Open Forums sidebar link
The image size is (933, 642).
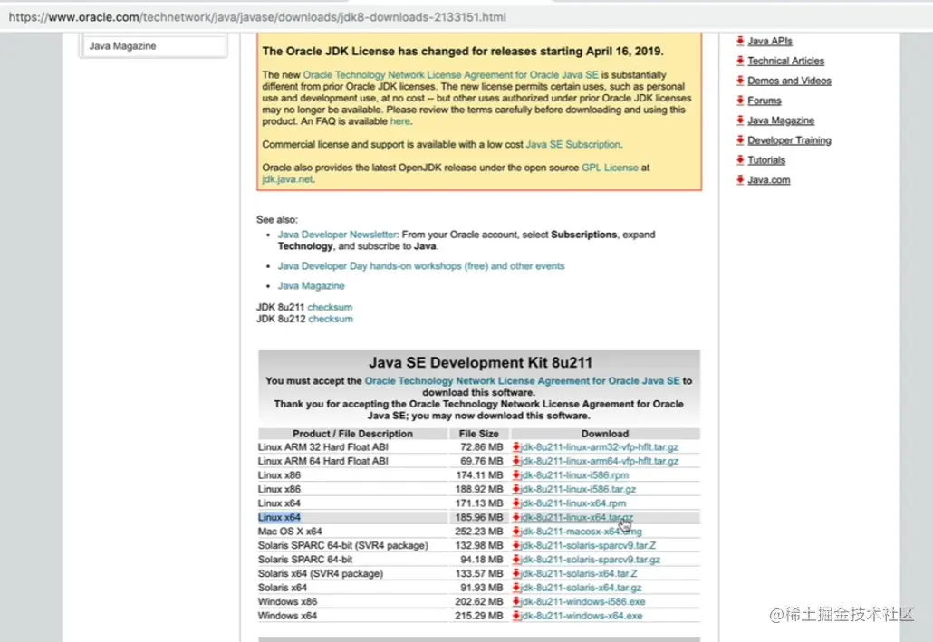pyautogui.click(x=764, y=101)
